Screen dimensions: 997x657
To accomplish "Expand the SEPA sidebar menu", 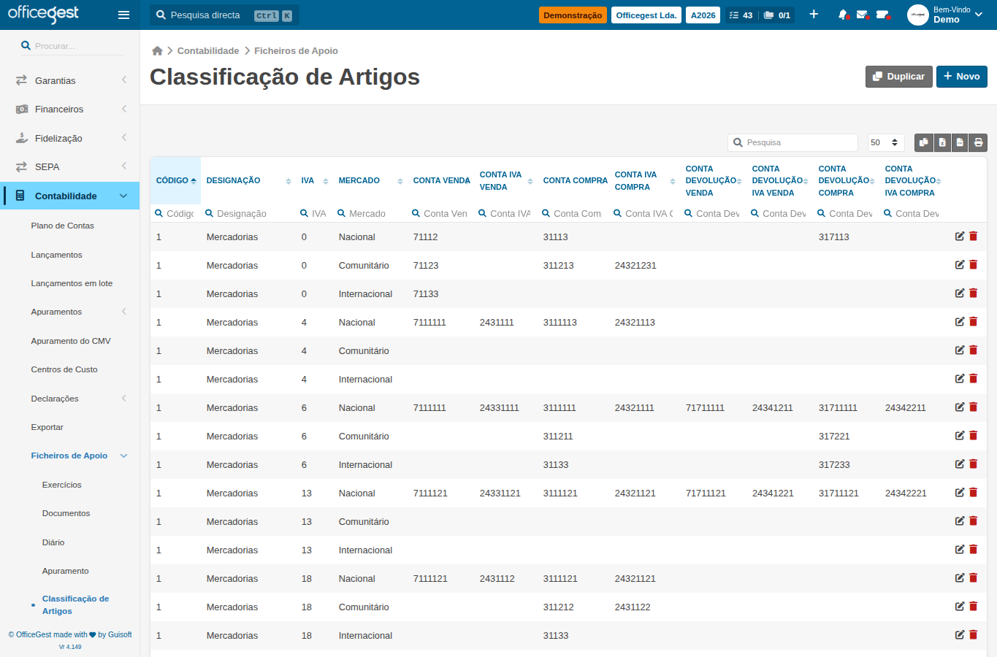I will [69, 166].
